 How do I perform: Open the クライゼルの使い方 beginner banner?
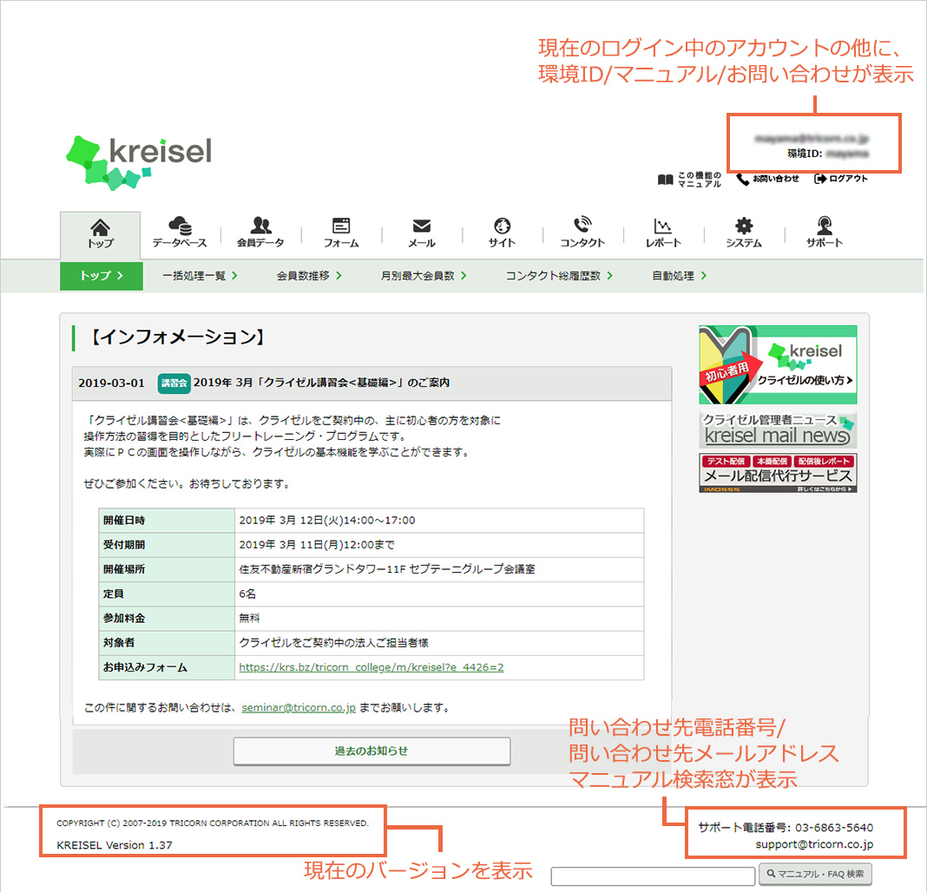coord(778,364)
